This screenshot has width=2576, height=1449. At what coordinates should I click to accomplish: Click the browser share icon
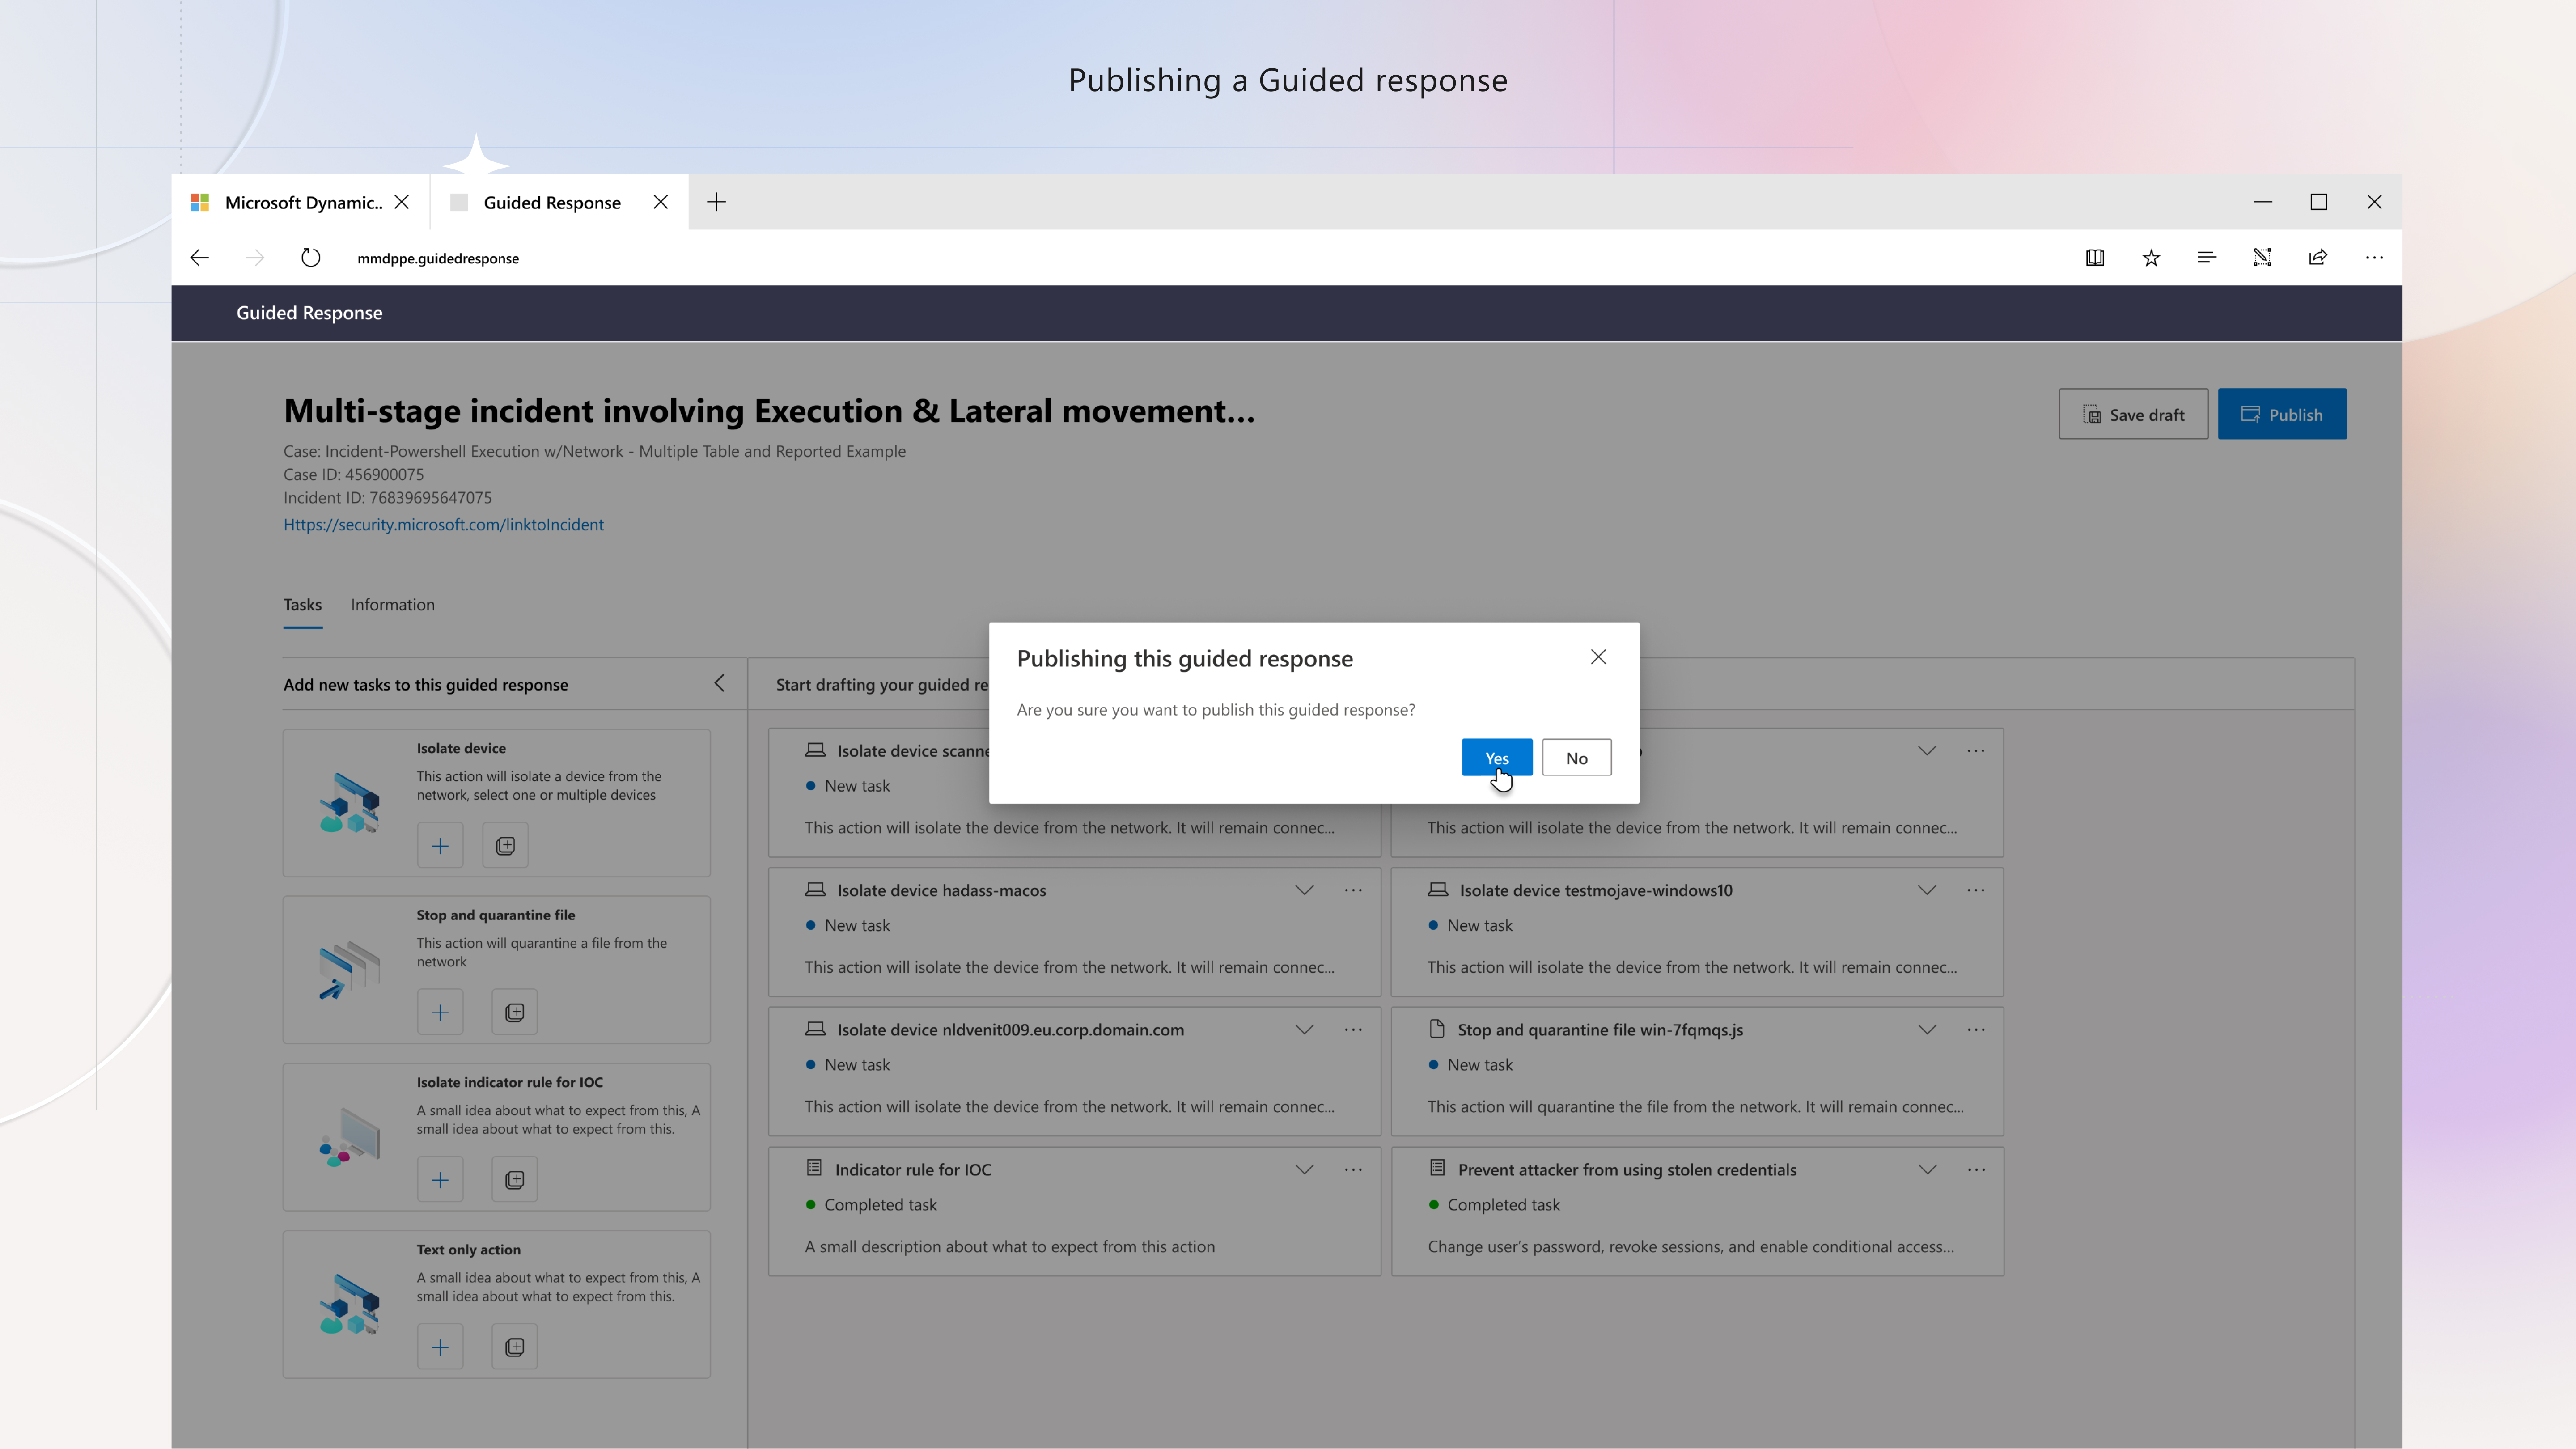pos(2318,258)
